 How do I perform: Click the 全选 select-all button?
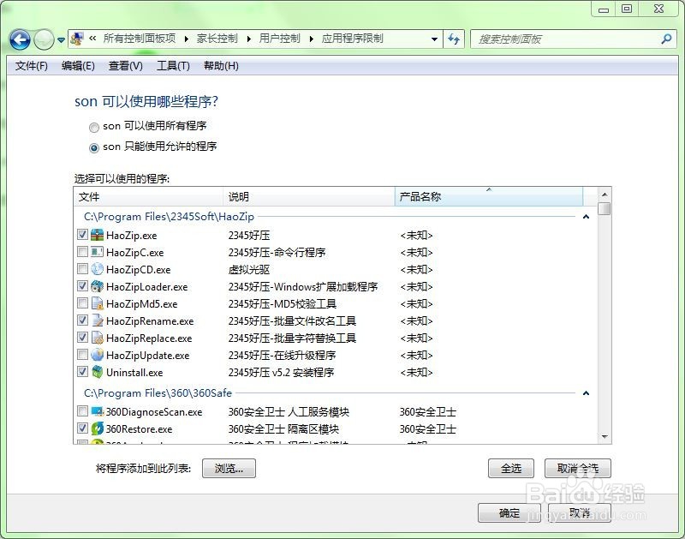point(511,469)
